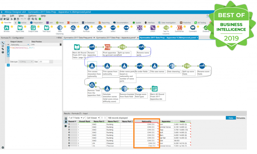
Task: Switch results view to Data
Action: pyautogui.click(x=231, y=118)
